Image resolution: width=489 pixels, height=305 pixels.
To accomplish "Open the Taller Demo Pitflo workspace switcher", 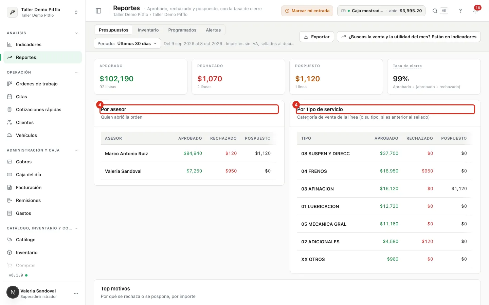I will [x=42, y=12].
